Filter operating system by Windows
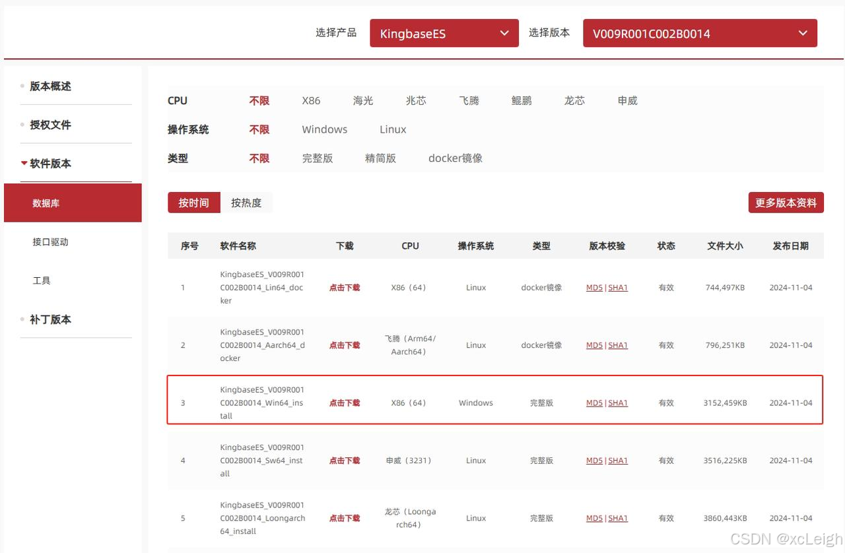The image size is (845, 553). [325, 129]
